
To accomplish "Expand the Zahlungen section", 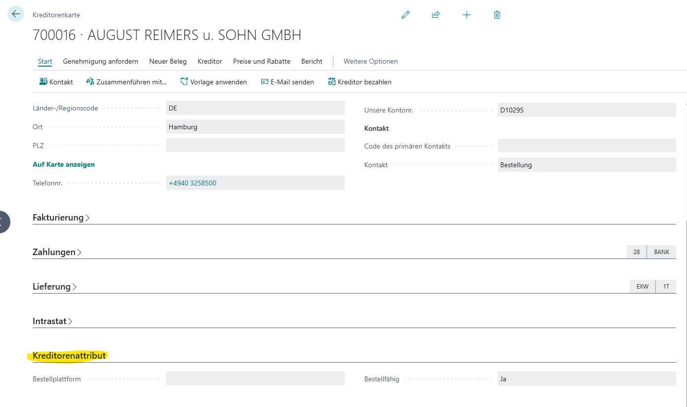I will pos(57,252).
